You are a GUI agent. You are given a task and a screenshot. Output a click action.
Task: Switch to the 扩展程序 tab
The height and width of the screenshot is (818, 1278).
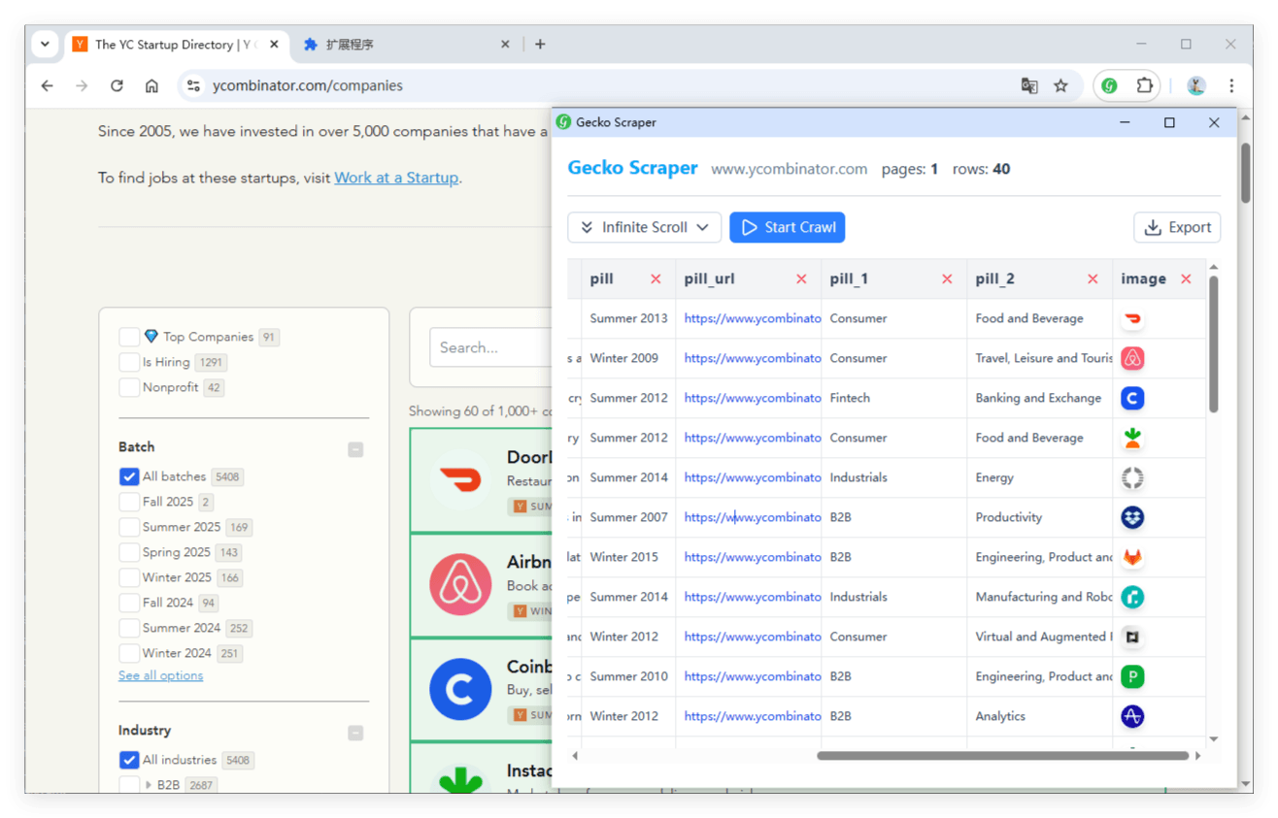(408, 45)
